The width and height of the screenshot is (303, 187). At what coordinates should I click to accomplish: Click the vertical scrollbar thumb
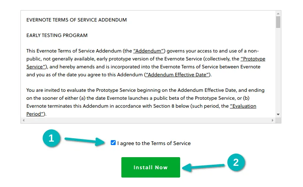[278, 23]
